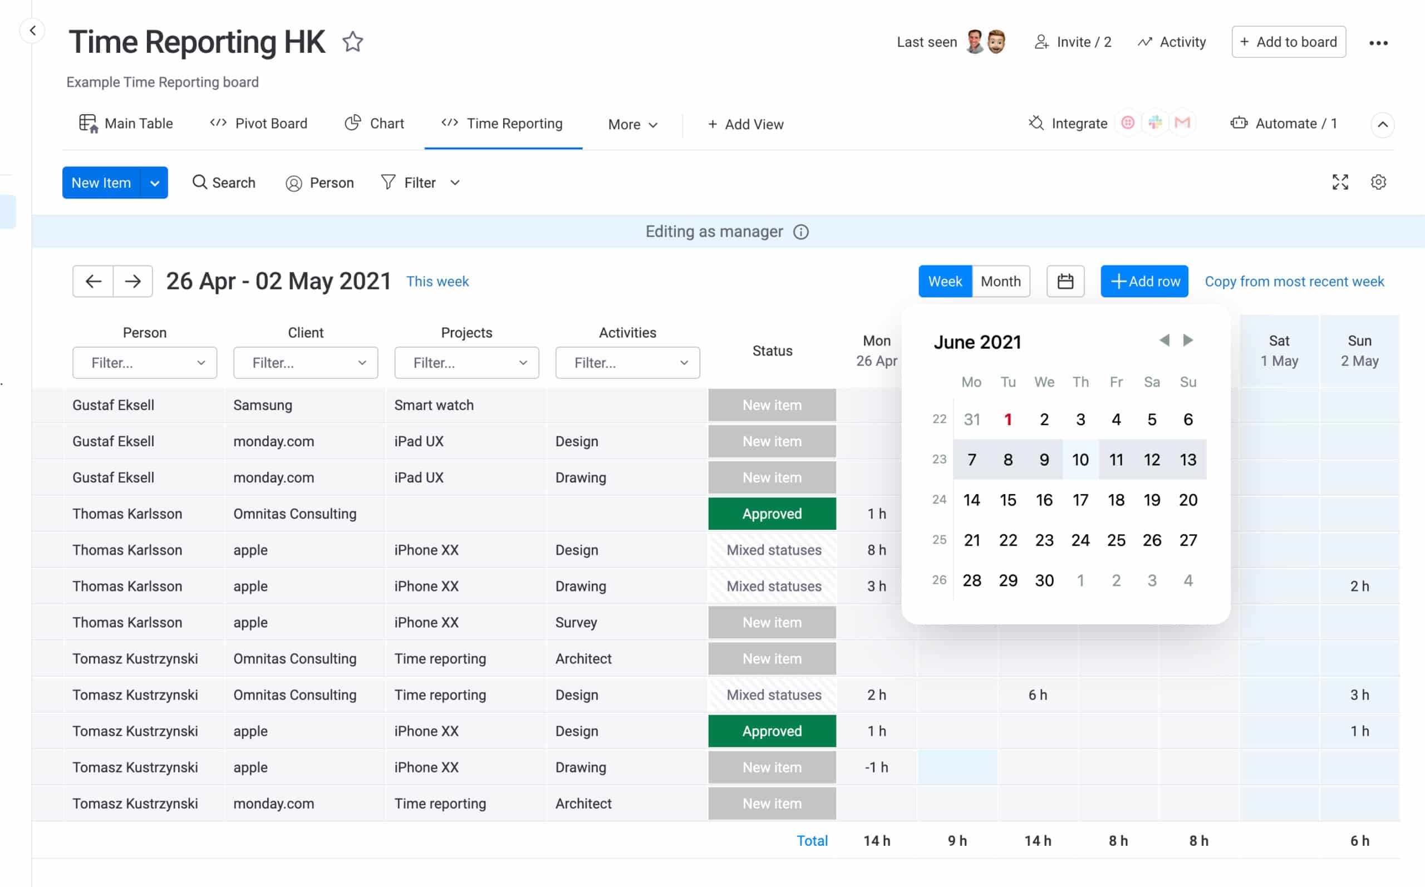This screenshot has width=1425, height=887.
Task: Click the Add row button
Action: click(x=1144, y=282)
